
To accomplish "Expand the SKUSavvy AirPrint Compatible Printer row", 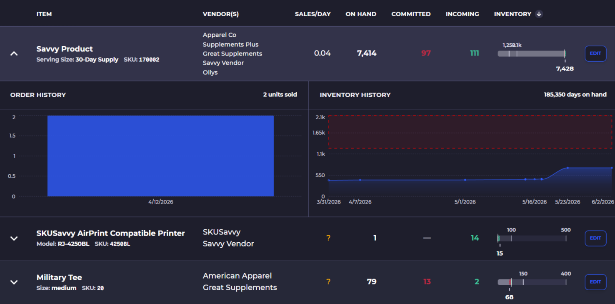I will point(14,238).
